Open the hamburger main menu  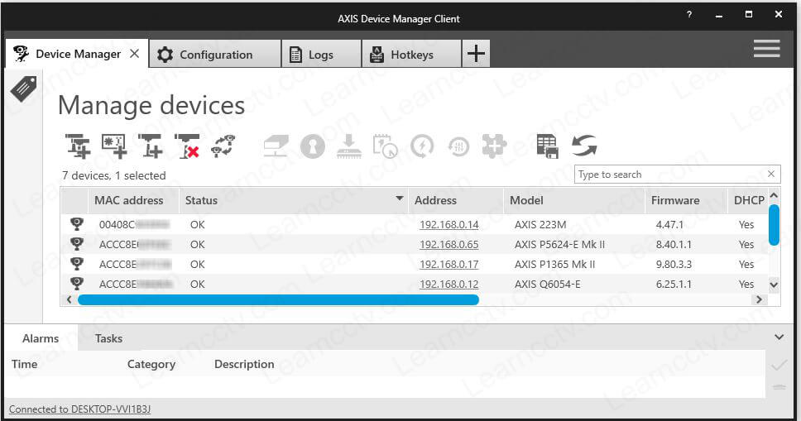[x=766, y=50]
